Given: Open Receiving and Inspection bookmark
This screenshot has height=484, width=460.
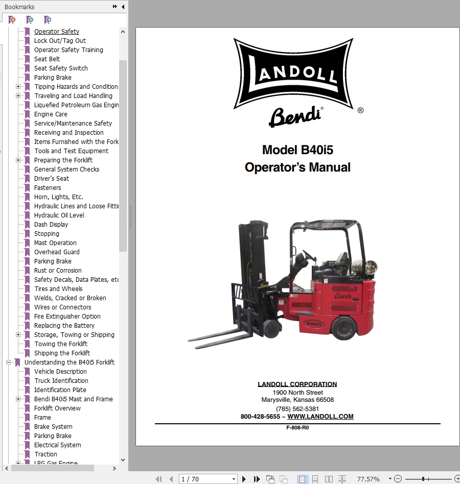Looking at the screenshot, I should tap(68, 133).
